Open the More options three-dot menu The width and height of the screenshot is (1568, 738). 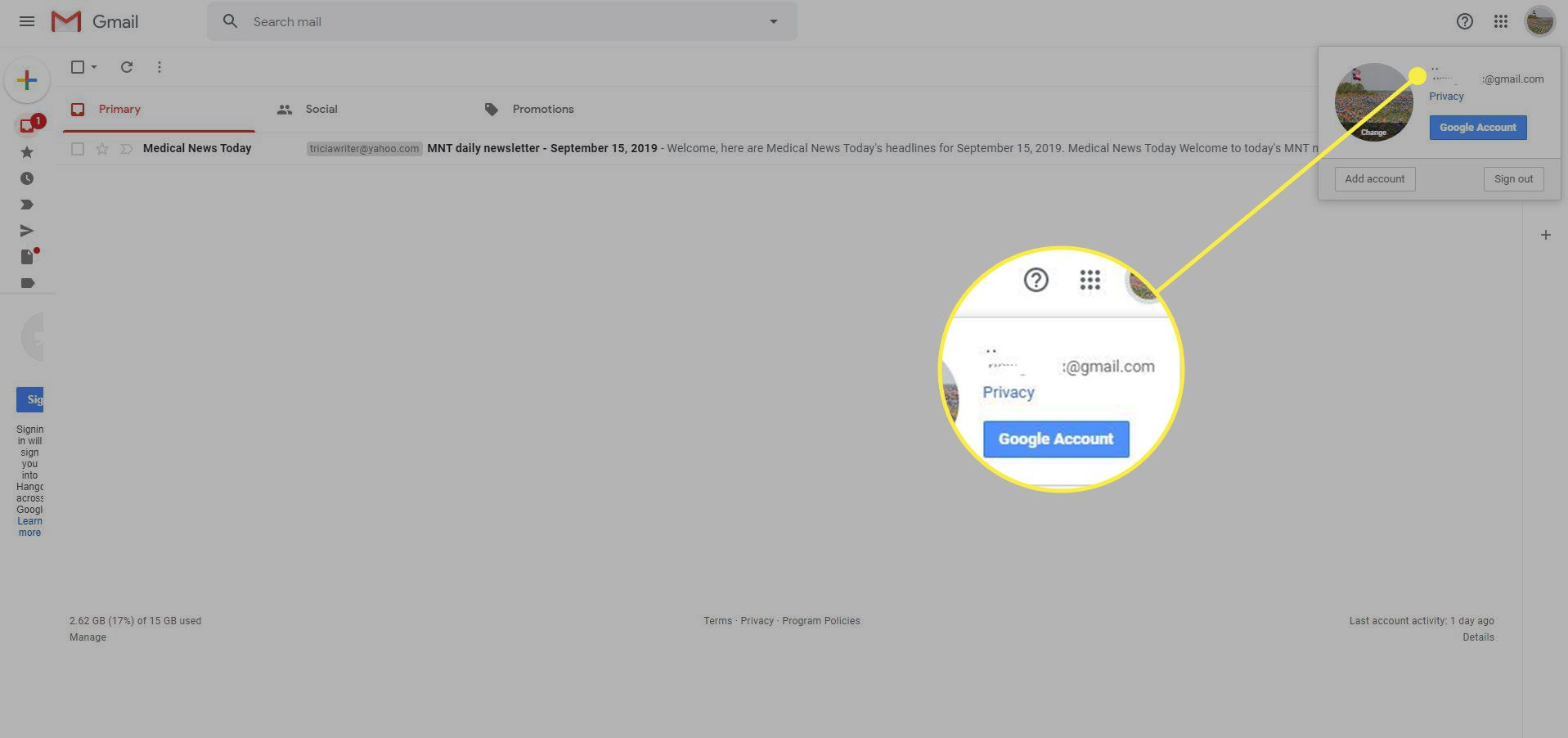point(159,67)
